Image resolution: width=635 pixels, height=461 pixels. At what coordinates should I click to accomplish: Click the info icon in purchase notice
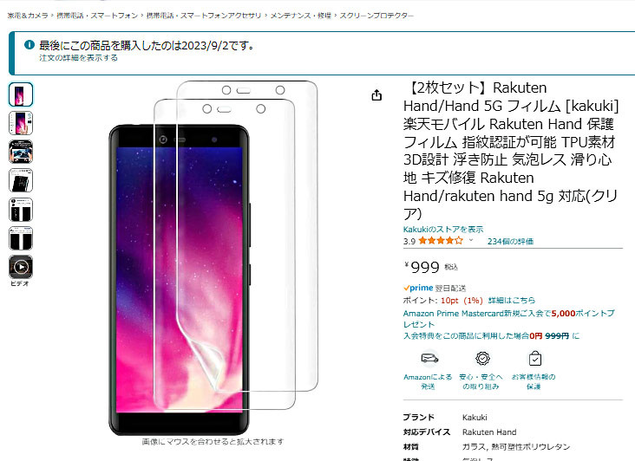[29, 44]
